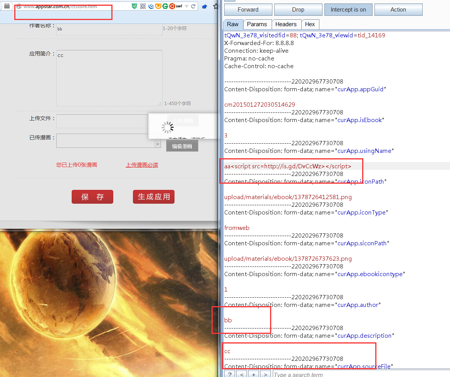Viewport: 450px width, 377px height.
Task: Click the 'fromweb' value in request
Action: [237, 228]
